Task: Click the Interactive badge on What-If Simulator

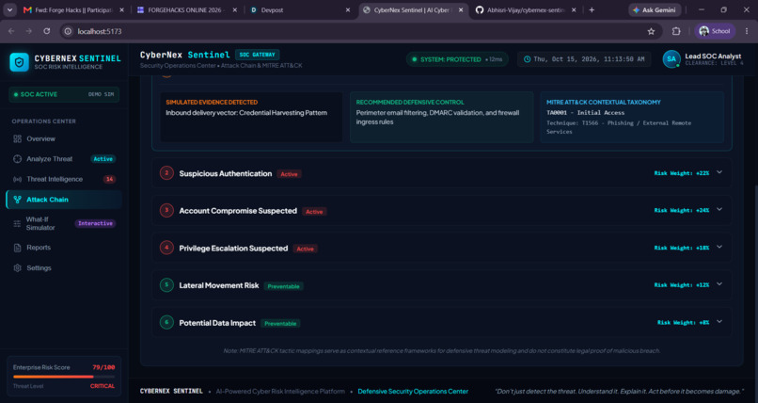Action: 95,223
